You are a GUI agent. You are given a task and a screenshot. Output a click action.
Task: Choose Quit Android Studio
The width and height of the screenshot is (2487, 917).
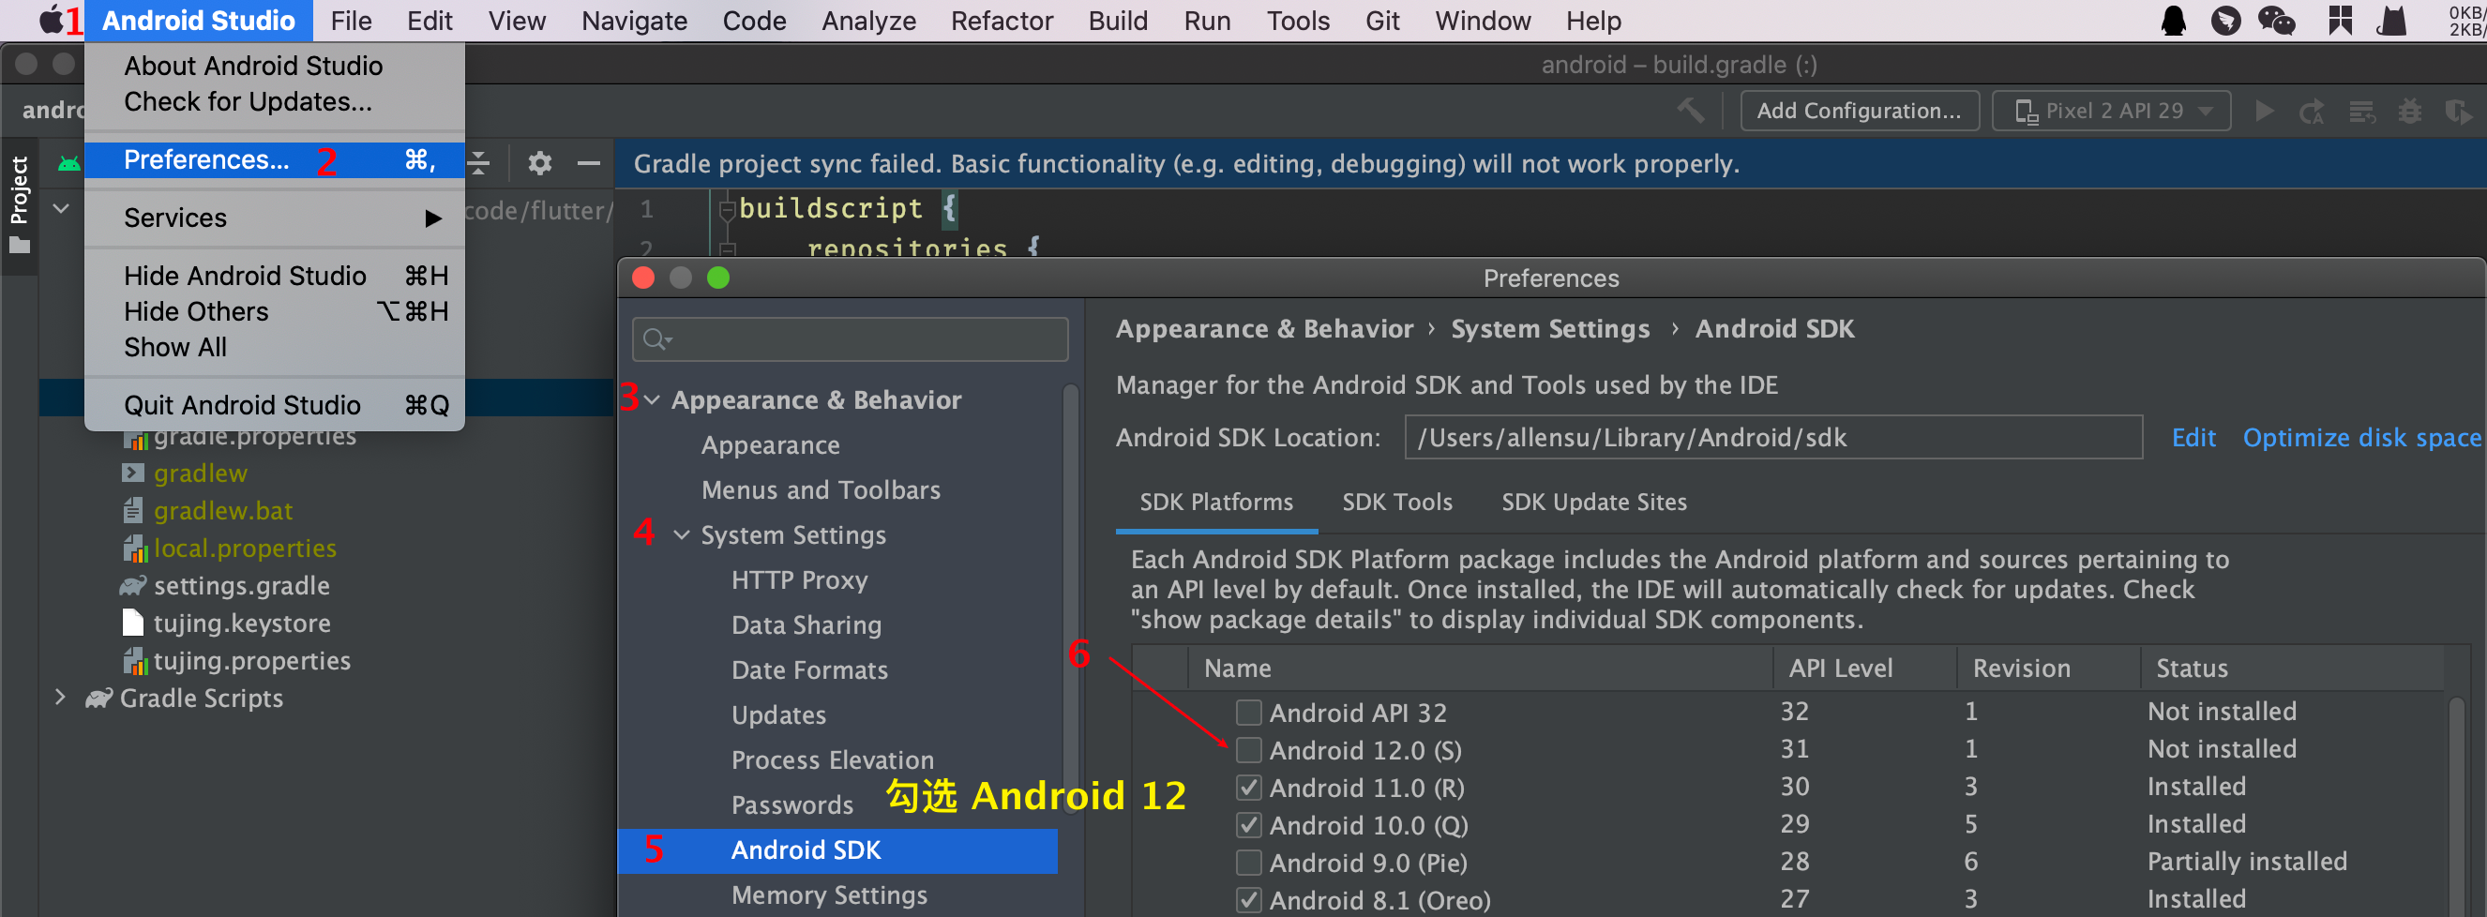(275, 405)
